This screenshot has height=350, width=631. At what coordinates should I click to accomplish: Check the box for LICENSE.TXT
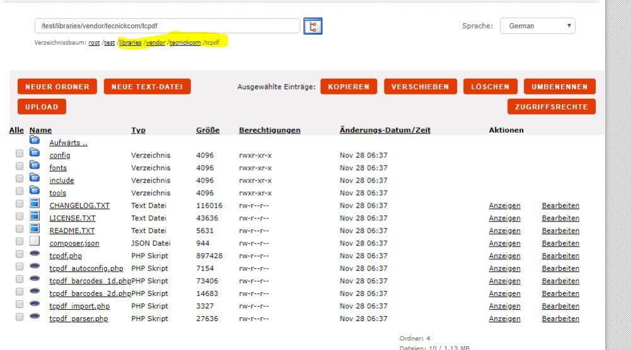[x=20, y=218]
